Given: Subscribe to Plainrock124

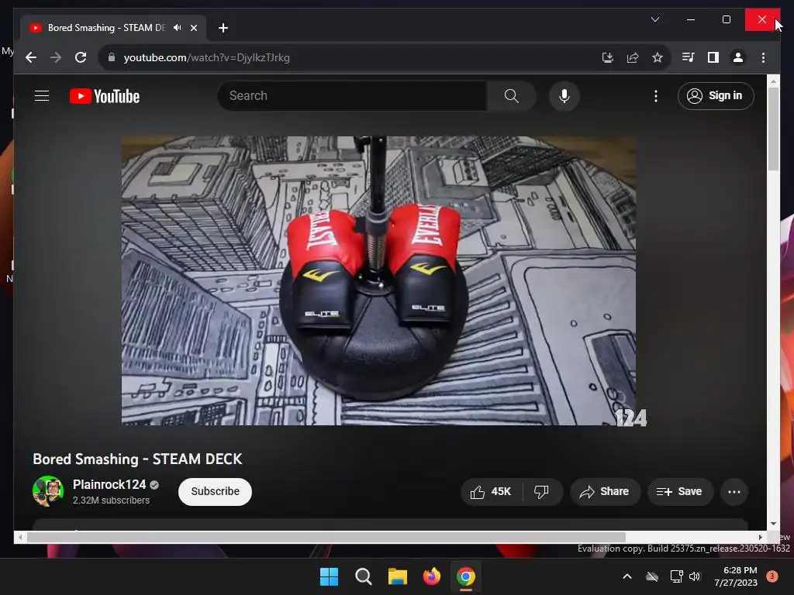Looking at the screenshot, I should click(215, 491).
